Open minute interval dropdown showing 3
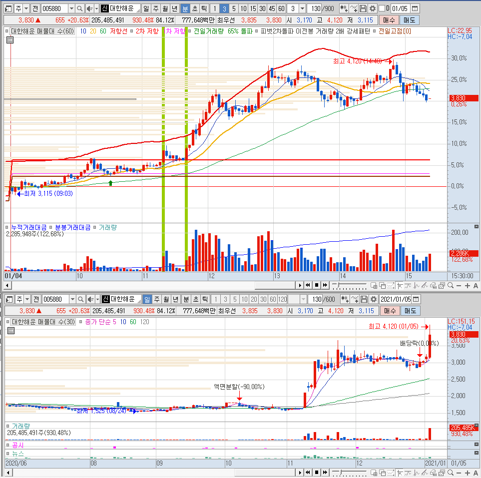481x478 pixels. pos(303,8)
